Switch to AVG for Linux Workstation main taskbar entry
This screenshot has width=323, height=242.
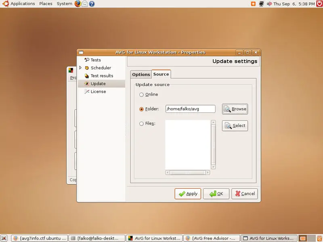154,238
